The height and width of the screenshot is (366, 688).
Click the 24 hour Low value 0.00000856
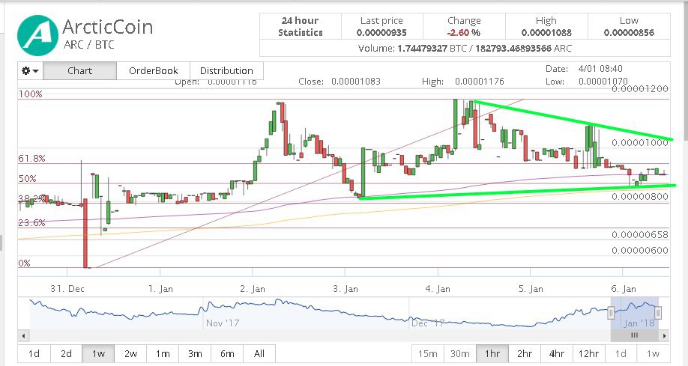click(629, 32)
